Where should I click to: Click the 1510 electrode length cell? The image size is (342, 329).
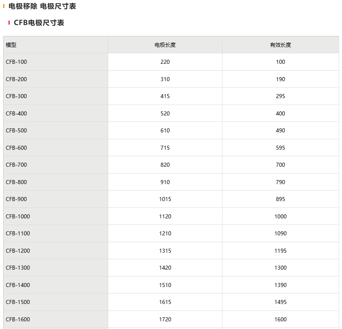165,285
